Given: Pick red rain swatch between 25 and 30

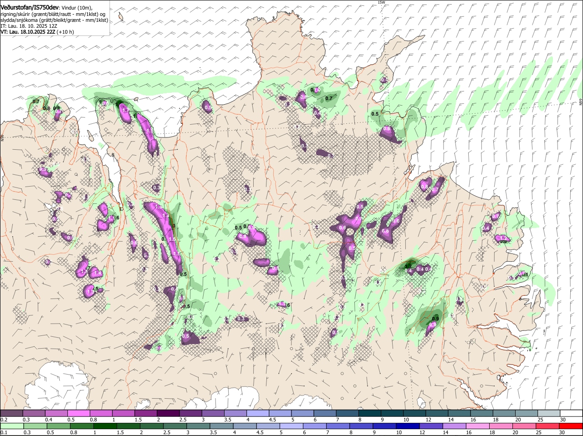Looking at the screenshot, I should [x=548, y=426].
